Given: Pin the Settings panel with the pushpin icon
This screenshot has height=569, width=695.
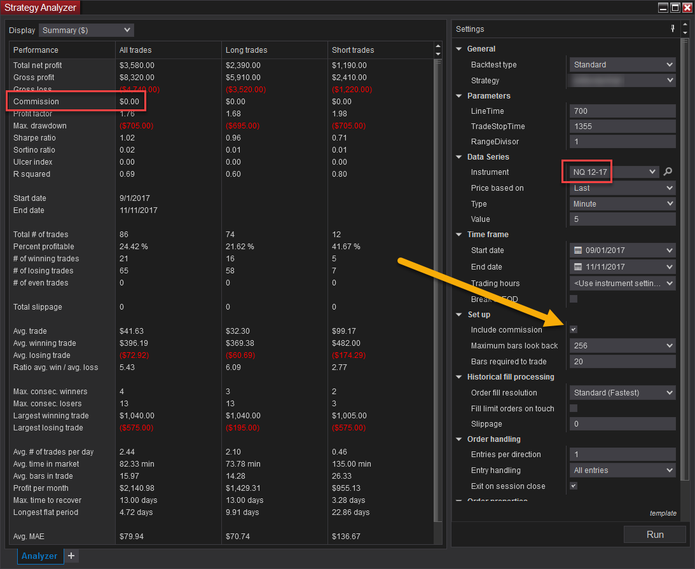Looking at the screenshot, I should pos(672,29).
